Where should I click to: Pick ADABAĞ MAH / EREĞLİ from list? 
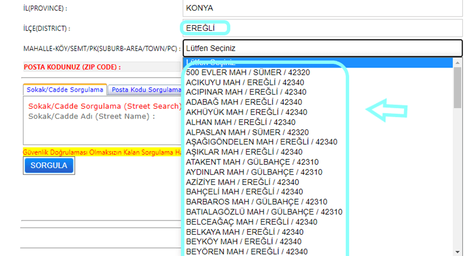point(244,102)
